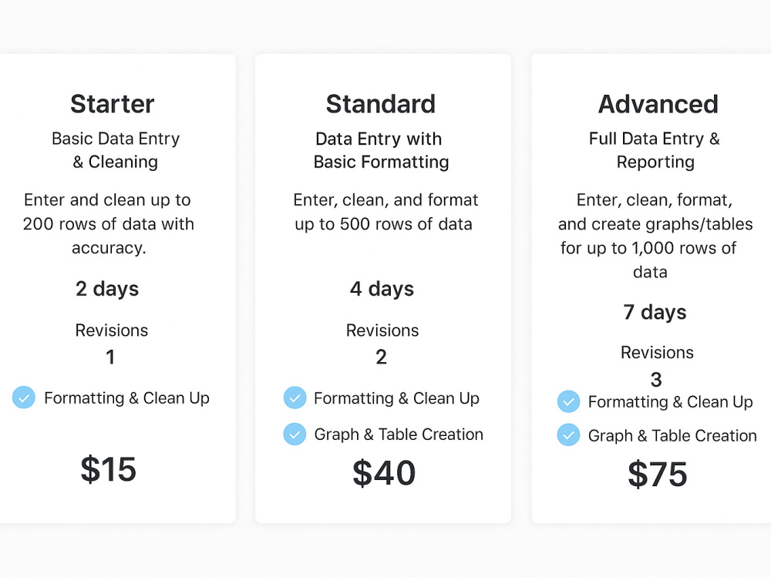Click the Revisions label in Standard card
Viewport: 771px width, 577px height.
click(382, 330)
